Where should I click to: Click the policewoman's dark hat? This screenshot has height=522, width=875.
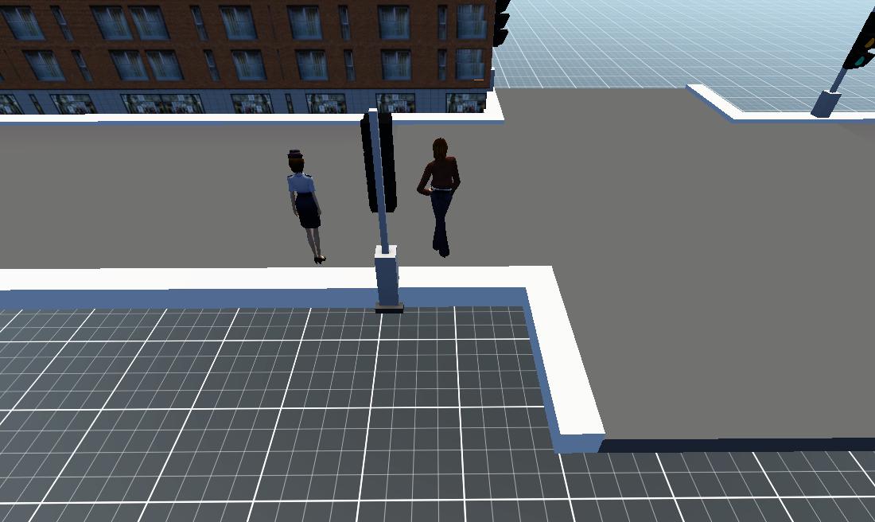(295, 153)
